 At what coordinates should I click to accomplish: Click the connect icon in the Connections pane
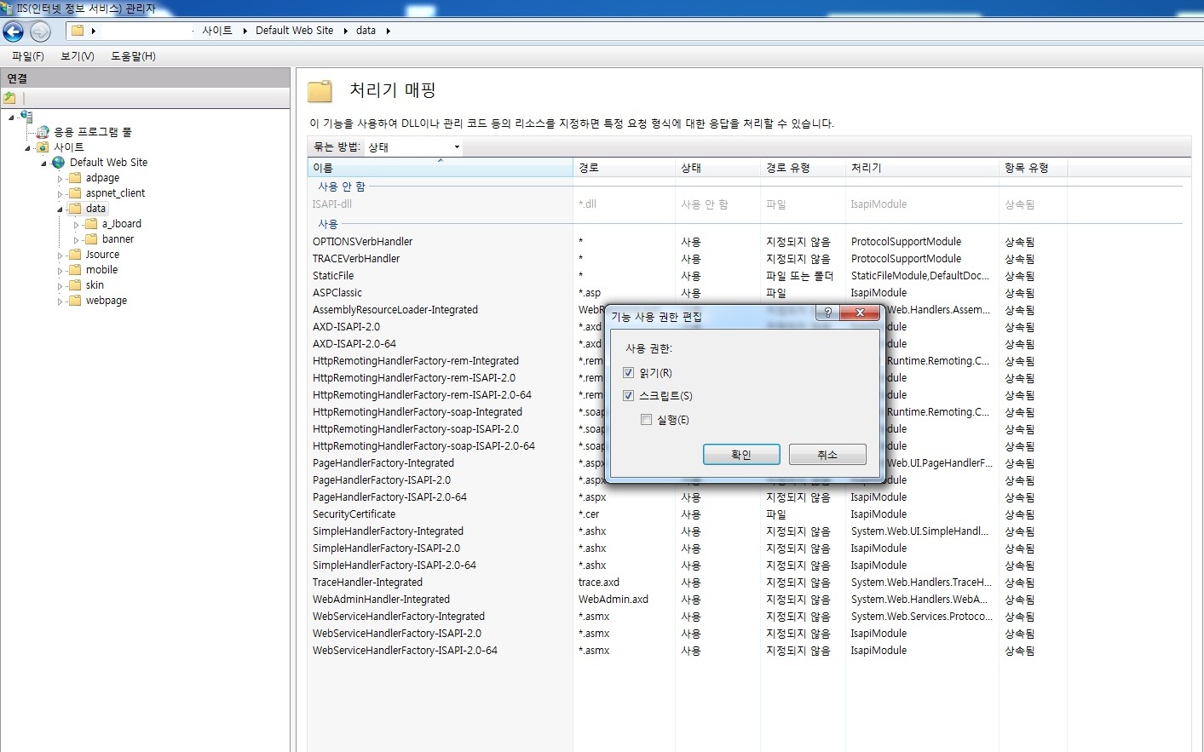coord(9,98)
